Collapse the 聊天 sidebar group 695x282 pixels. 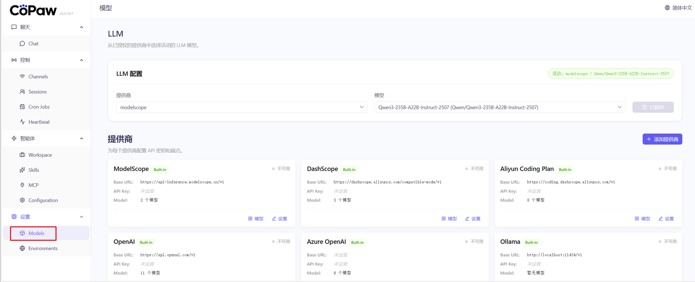[x=81, y=27]
